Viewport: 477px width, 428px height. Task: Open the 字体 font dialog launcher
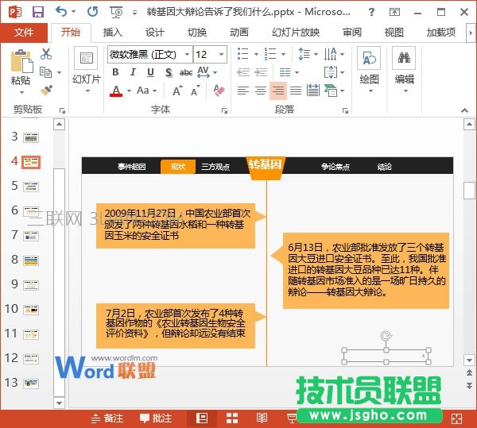pyautogui.click(x=224, y=110)
